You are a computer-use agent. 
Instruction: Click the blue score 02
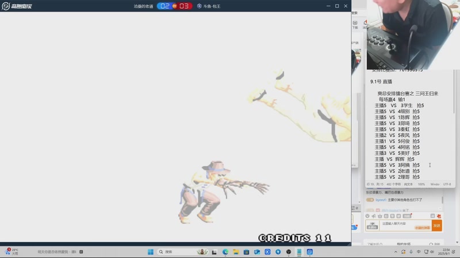[x=164, y=6]
